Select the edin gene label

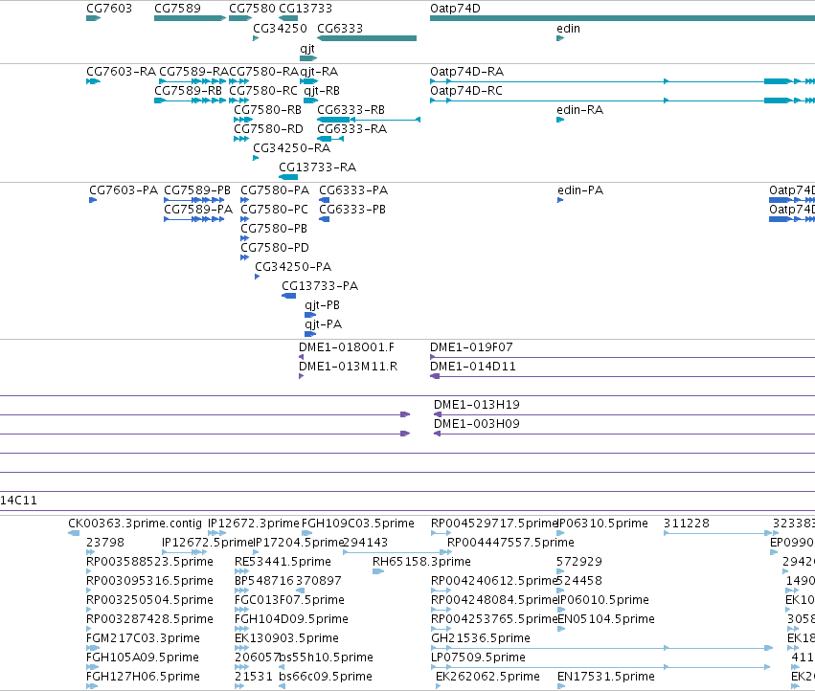coord(568,29)
